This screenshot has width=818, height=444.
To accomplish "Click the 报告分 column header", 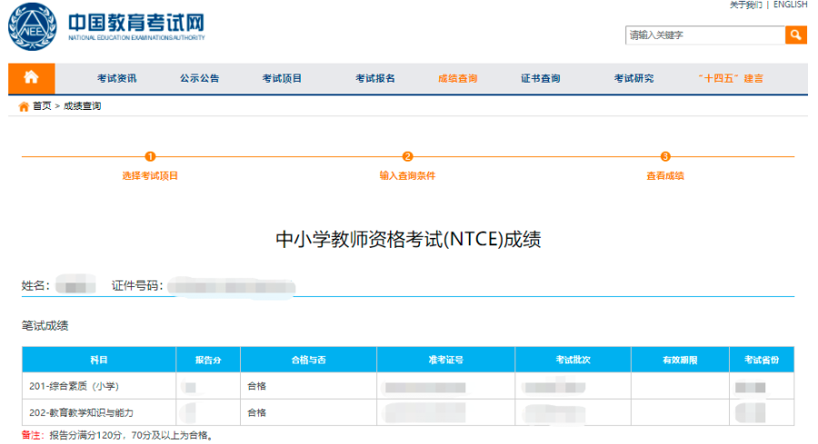I will click(208, 360).
